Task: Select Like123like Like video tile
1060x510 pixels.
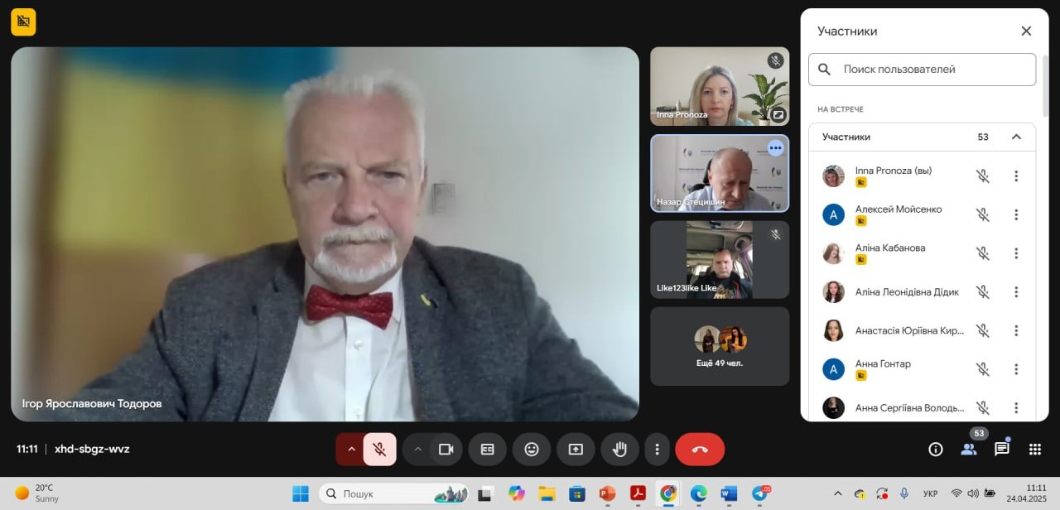Action: pyautogui.click(x=720, y=259)
